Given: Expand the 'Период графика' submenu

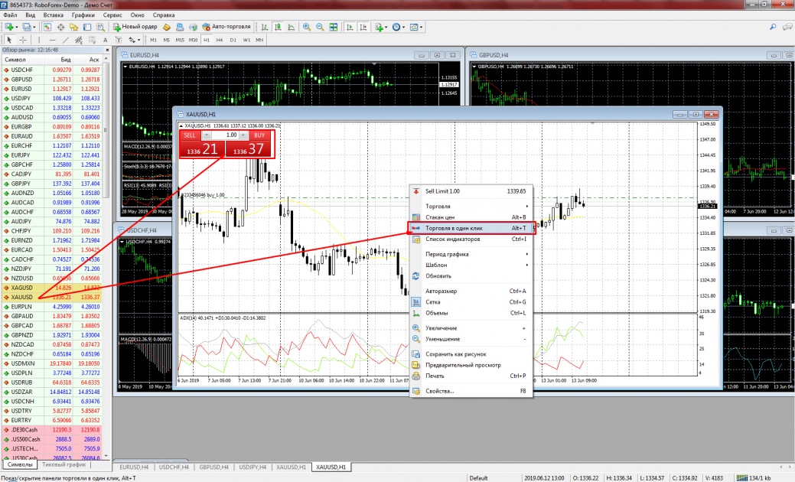Looking at the screenshot, I should [x=447, y=254].
